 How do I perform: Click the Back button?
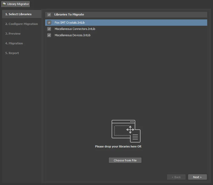point(176,177)
